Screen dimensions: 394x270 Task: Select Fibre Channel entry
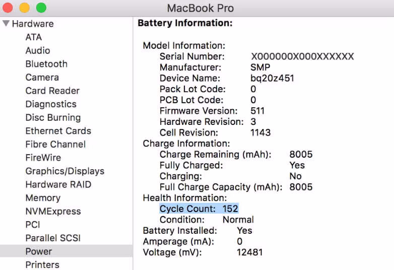(55, 144)
